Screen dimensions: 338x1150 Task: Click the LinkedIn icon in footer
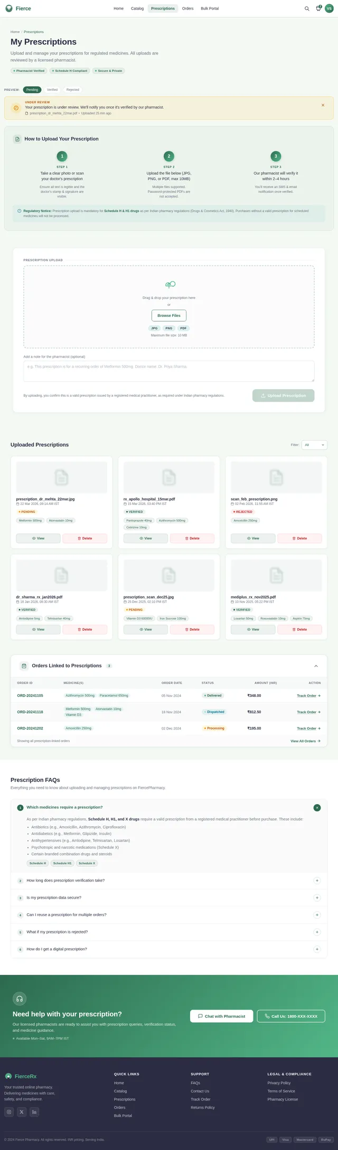point(34,1112)
